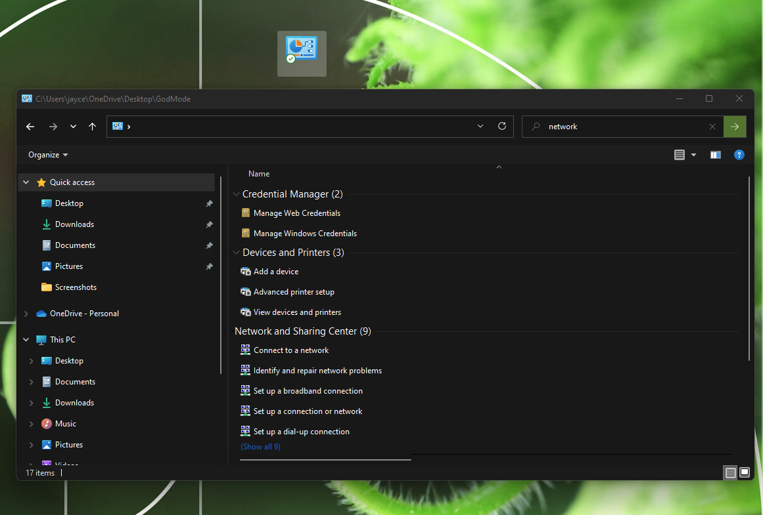Change view with the view layout icon
The width and height of the screenshot is (763, 515).
(x=680, y=155)
